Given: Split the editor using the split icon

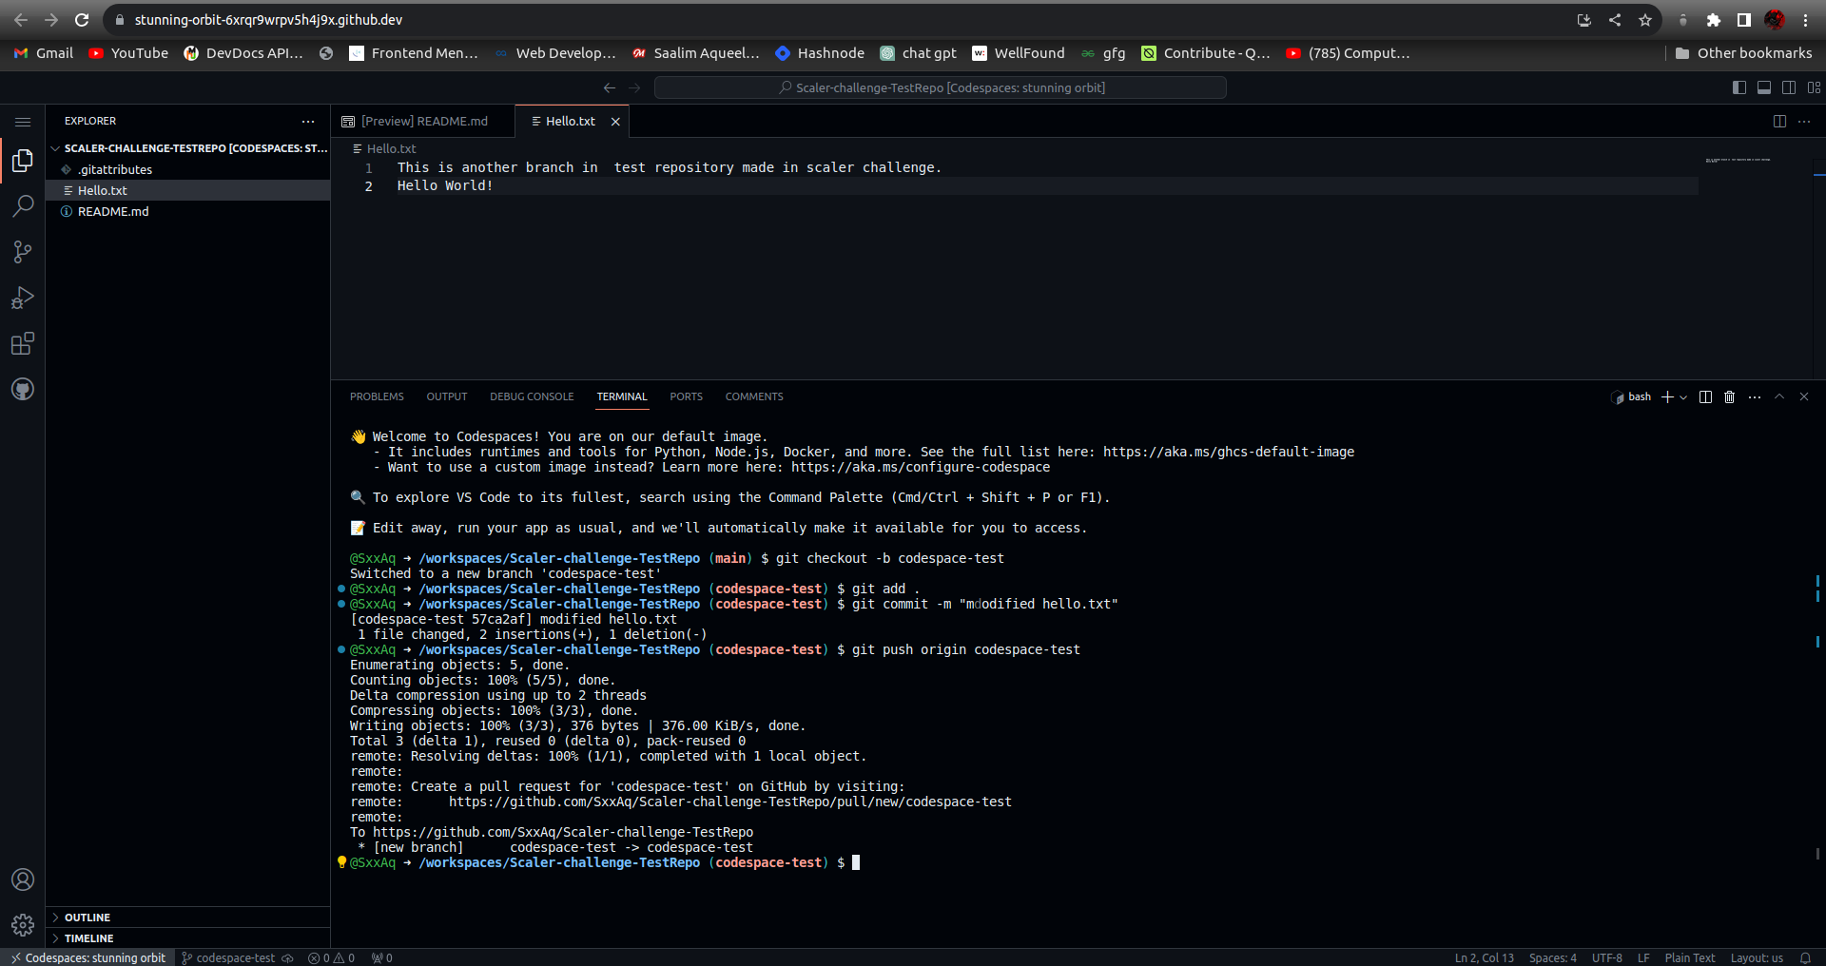Looking at the screenshot, I should point(1779,122).
